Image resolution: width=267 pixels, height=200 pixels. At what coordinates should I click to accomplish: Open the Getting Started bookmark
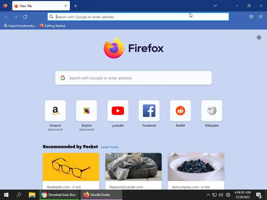coord(52,26)
